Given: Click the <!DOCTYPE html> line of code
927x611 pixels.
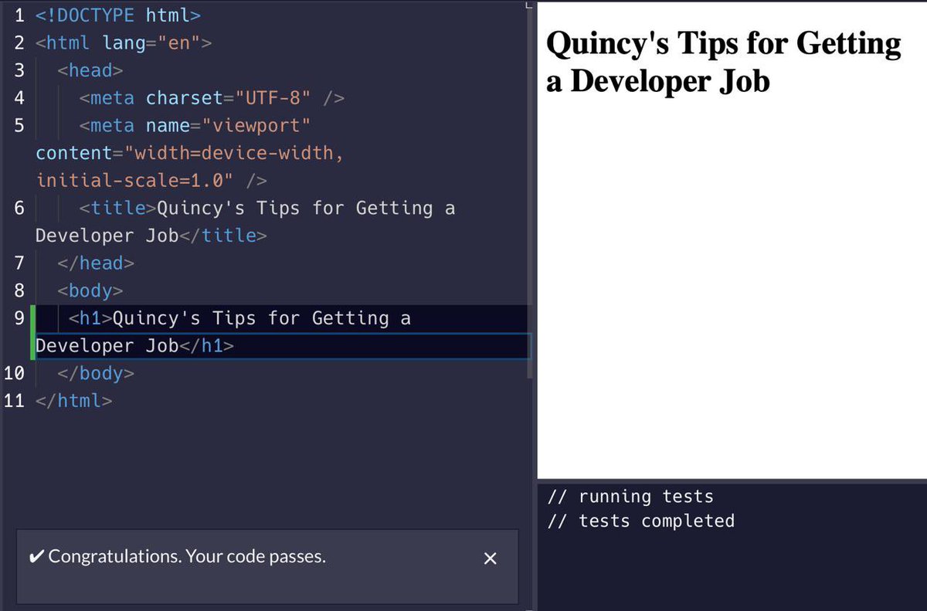Looking at the screenshot, I should point(119,15).
